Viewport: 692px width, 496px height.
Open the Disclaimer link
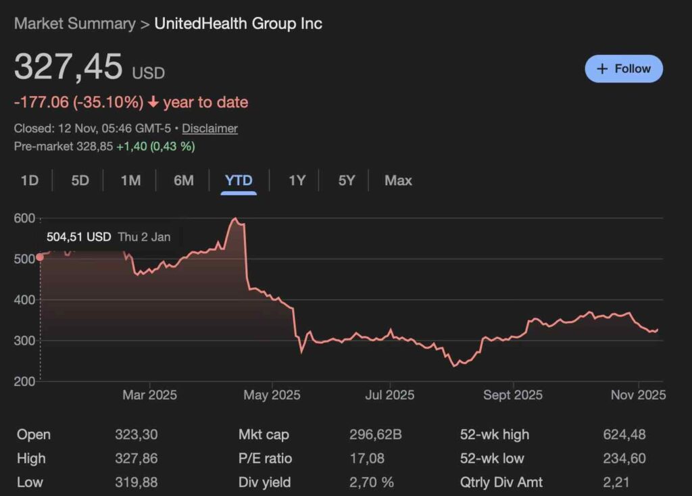(209, 128)
